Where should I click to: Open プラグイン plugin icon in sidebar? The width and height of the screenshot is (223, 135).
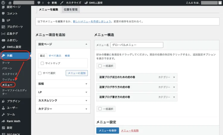point(3,101)
